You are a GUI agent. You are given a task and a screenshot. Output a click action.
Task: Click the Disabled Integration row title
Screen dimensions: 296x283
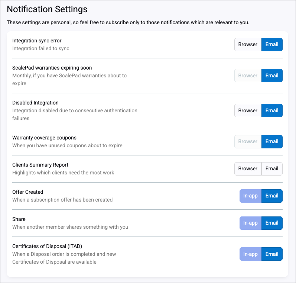(35, 103)
